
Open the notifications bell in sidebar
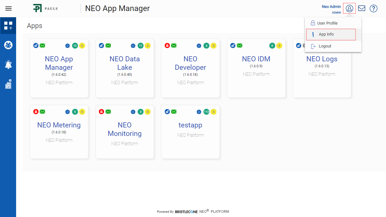[8, 64]
